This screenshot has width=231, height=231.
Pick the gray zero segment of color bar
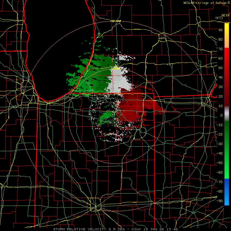click(227, 114)
